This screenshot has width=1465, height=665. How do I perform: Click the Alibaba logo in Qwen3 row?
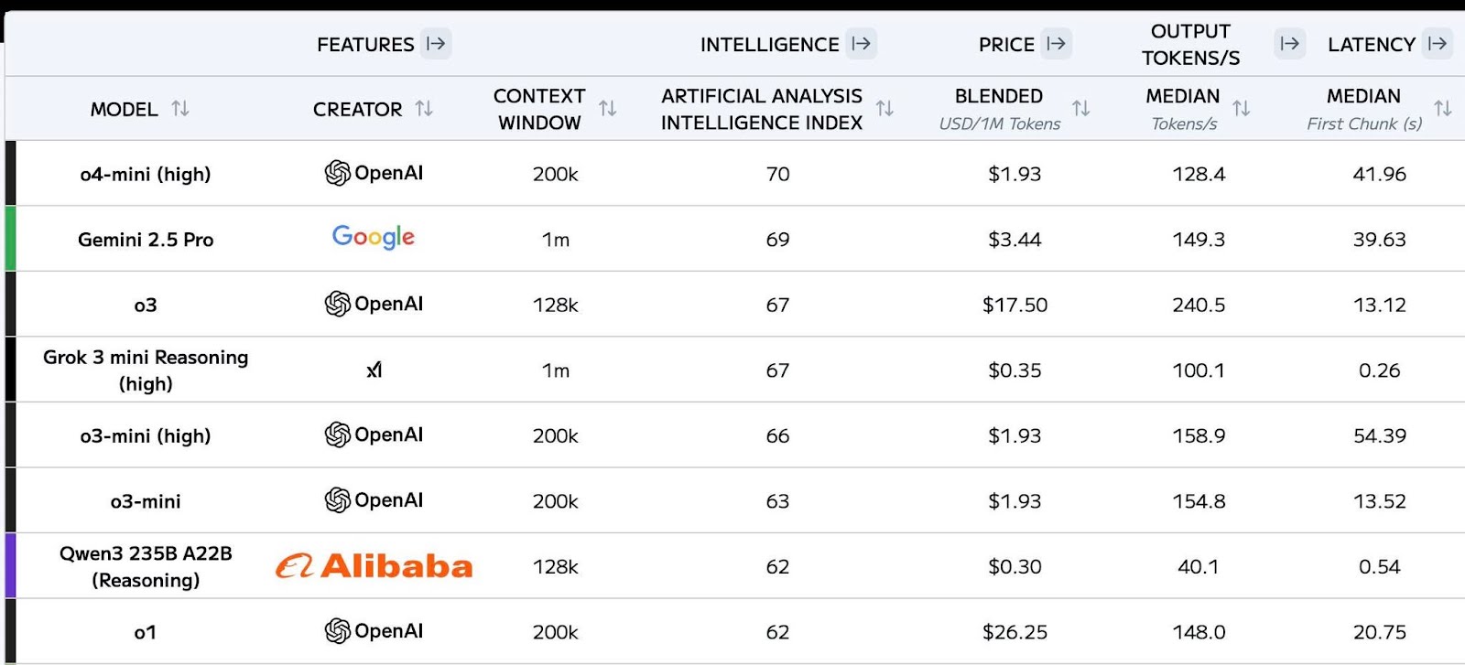(374, 566)
